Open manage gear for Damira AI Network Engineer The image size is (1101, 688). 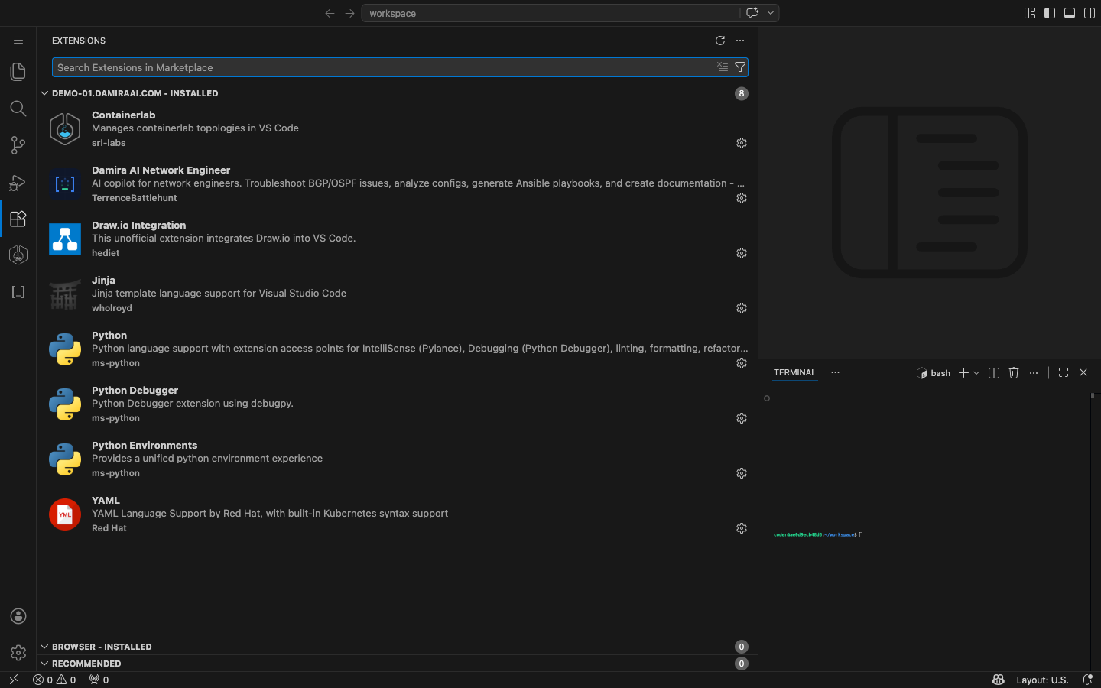(x=742, y=198)
